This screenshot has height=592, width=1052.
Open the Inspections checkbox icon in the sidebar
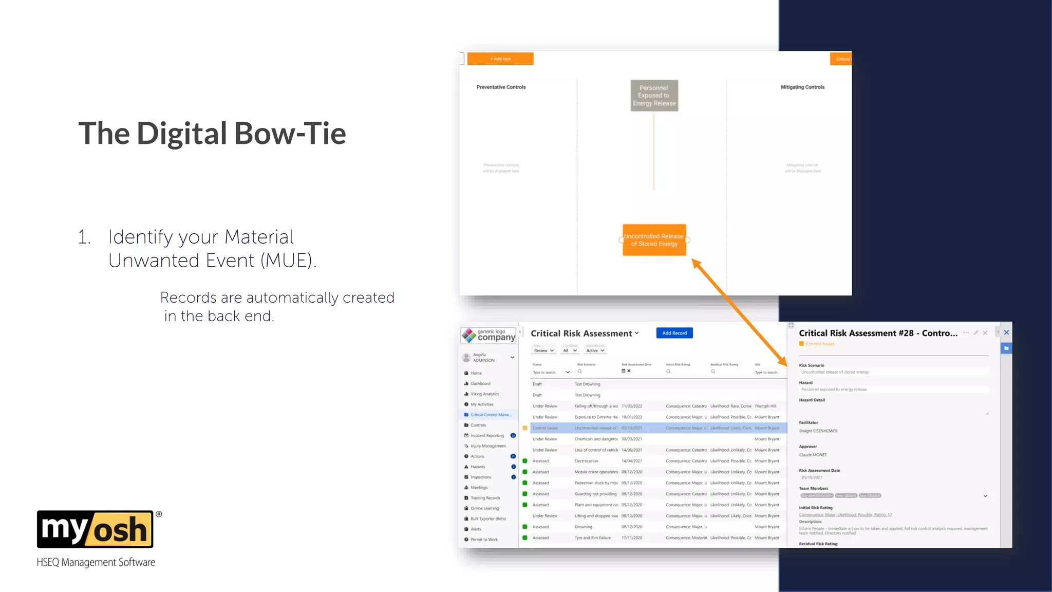pos(466,477)
